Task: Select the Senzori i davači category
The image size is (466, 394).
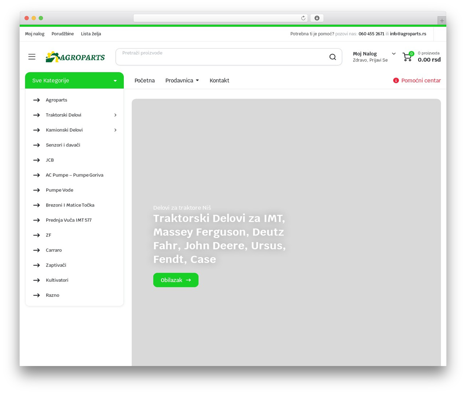Action: point(63,145)
